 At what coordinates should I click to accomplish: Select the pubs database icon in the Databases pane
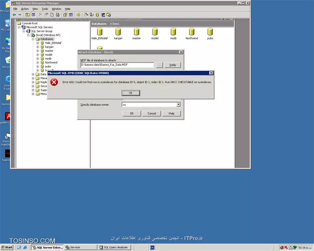pos(210,34)
